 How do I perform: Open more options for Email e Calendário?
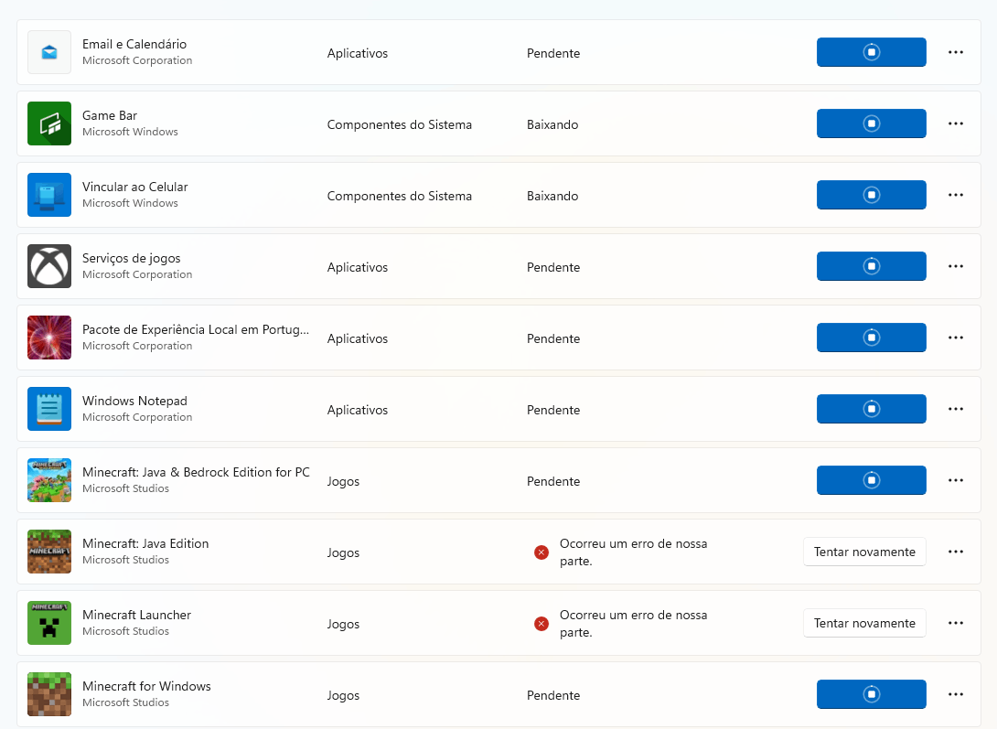[x=956, y=52]
